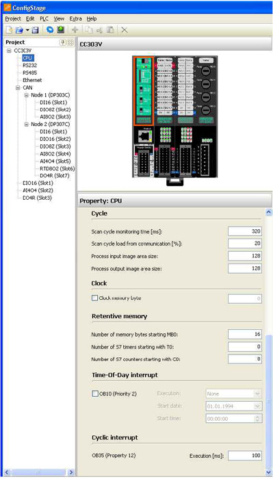Screen dimensions: 273x479
Task: Collapse the CAN tree branch
Action: coord(18,88)
